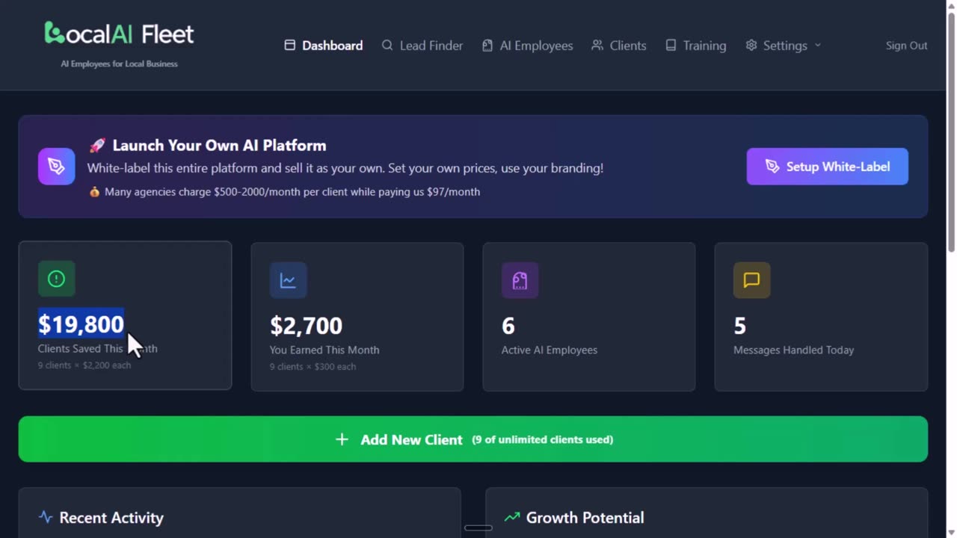957x538 pixels.
Task: Click the 'AI Employees for Local Business' tagline
Action: point(119,64)
